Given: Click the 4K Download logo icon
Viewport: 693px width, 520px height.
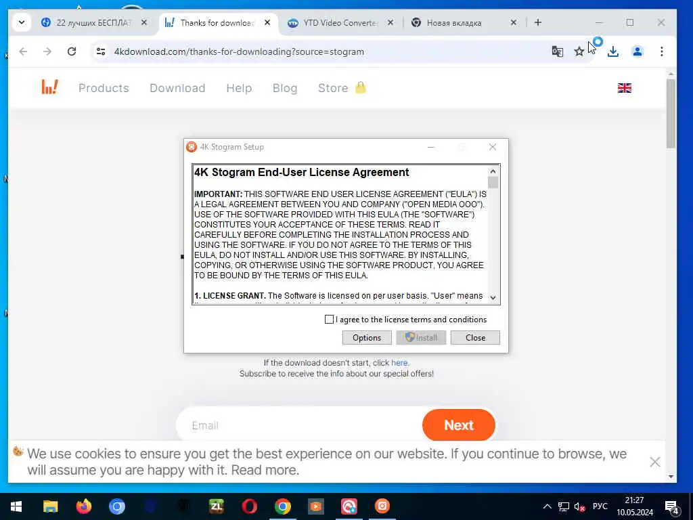Looking at the screenshot, I should click(x=49, y=87).
